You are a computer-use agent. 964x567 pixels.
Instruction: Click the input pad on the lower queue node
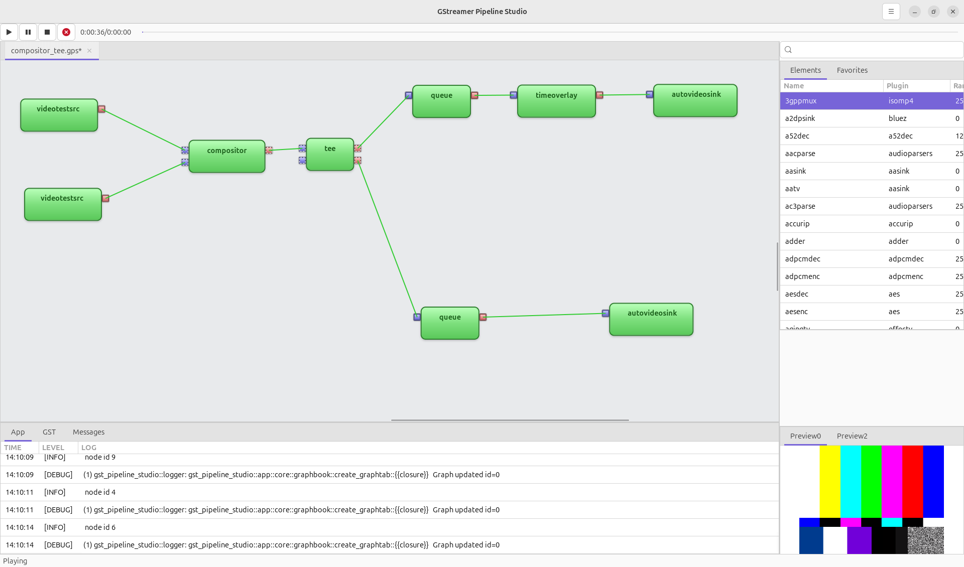(417, 317)
